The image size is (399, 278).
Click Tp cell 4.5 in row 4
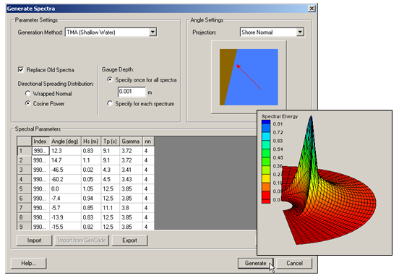[111, 179]
